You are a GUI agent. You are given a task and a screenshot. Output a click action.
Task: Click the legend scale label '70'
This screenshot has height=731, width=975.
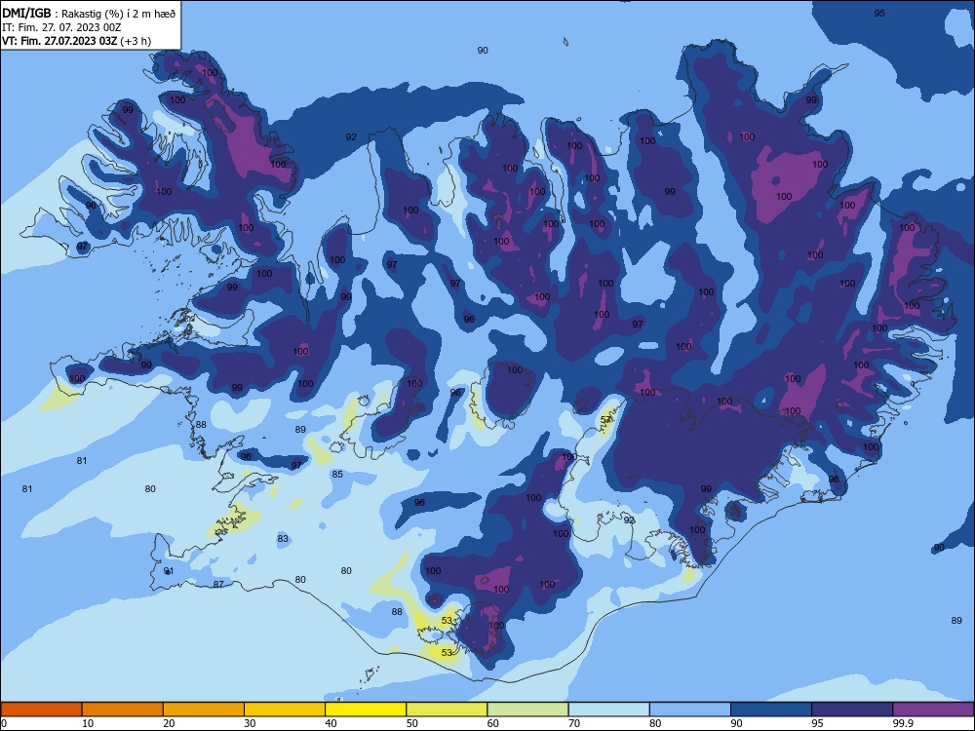coord(574,723)
